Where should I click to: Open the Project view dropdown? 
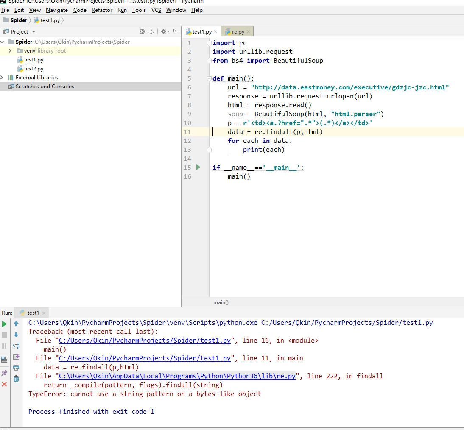click(x=34, y=32)
